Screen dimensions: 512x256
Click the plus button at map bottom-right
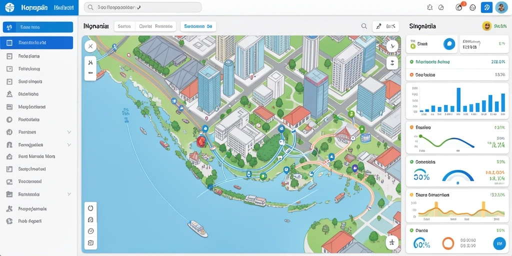[x=392, y=242]
